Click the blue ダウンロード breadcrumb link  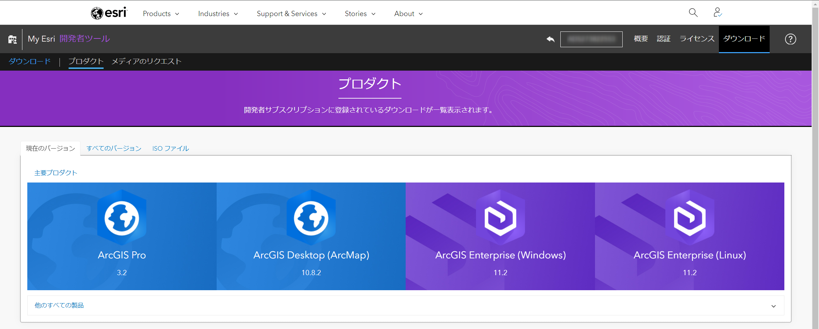pyautogui.click(x=30, y=61)
